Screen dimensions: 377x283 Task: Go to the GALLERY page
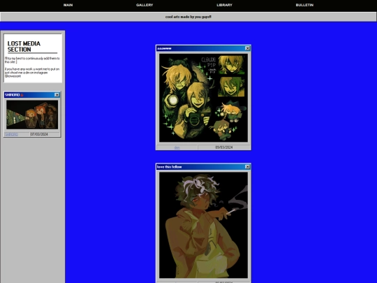[x=145, y=5]
